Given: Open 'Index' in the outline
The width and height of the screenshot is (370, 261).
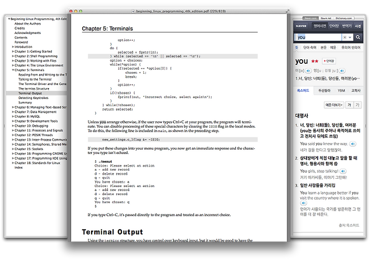Looking at the screenshot, I should [18, 168].
